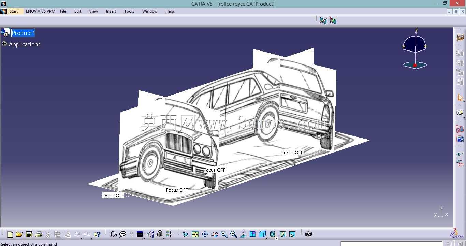Create a new document with New icon
Screen dimensions: 466x246
point(10,234)
